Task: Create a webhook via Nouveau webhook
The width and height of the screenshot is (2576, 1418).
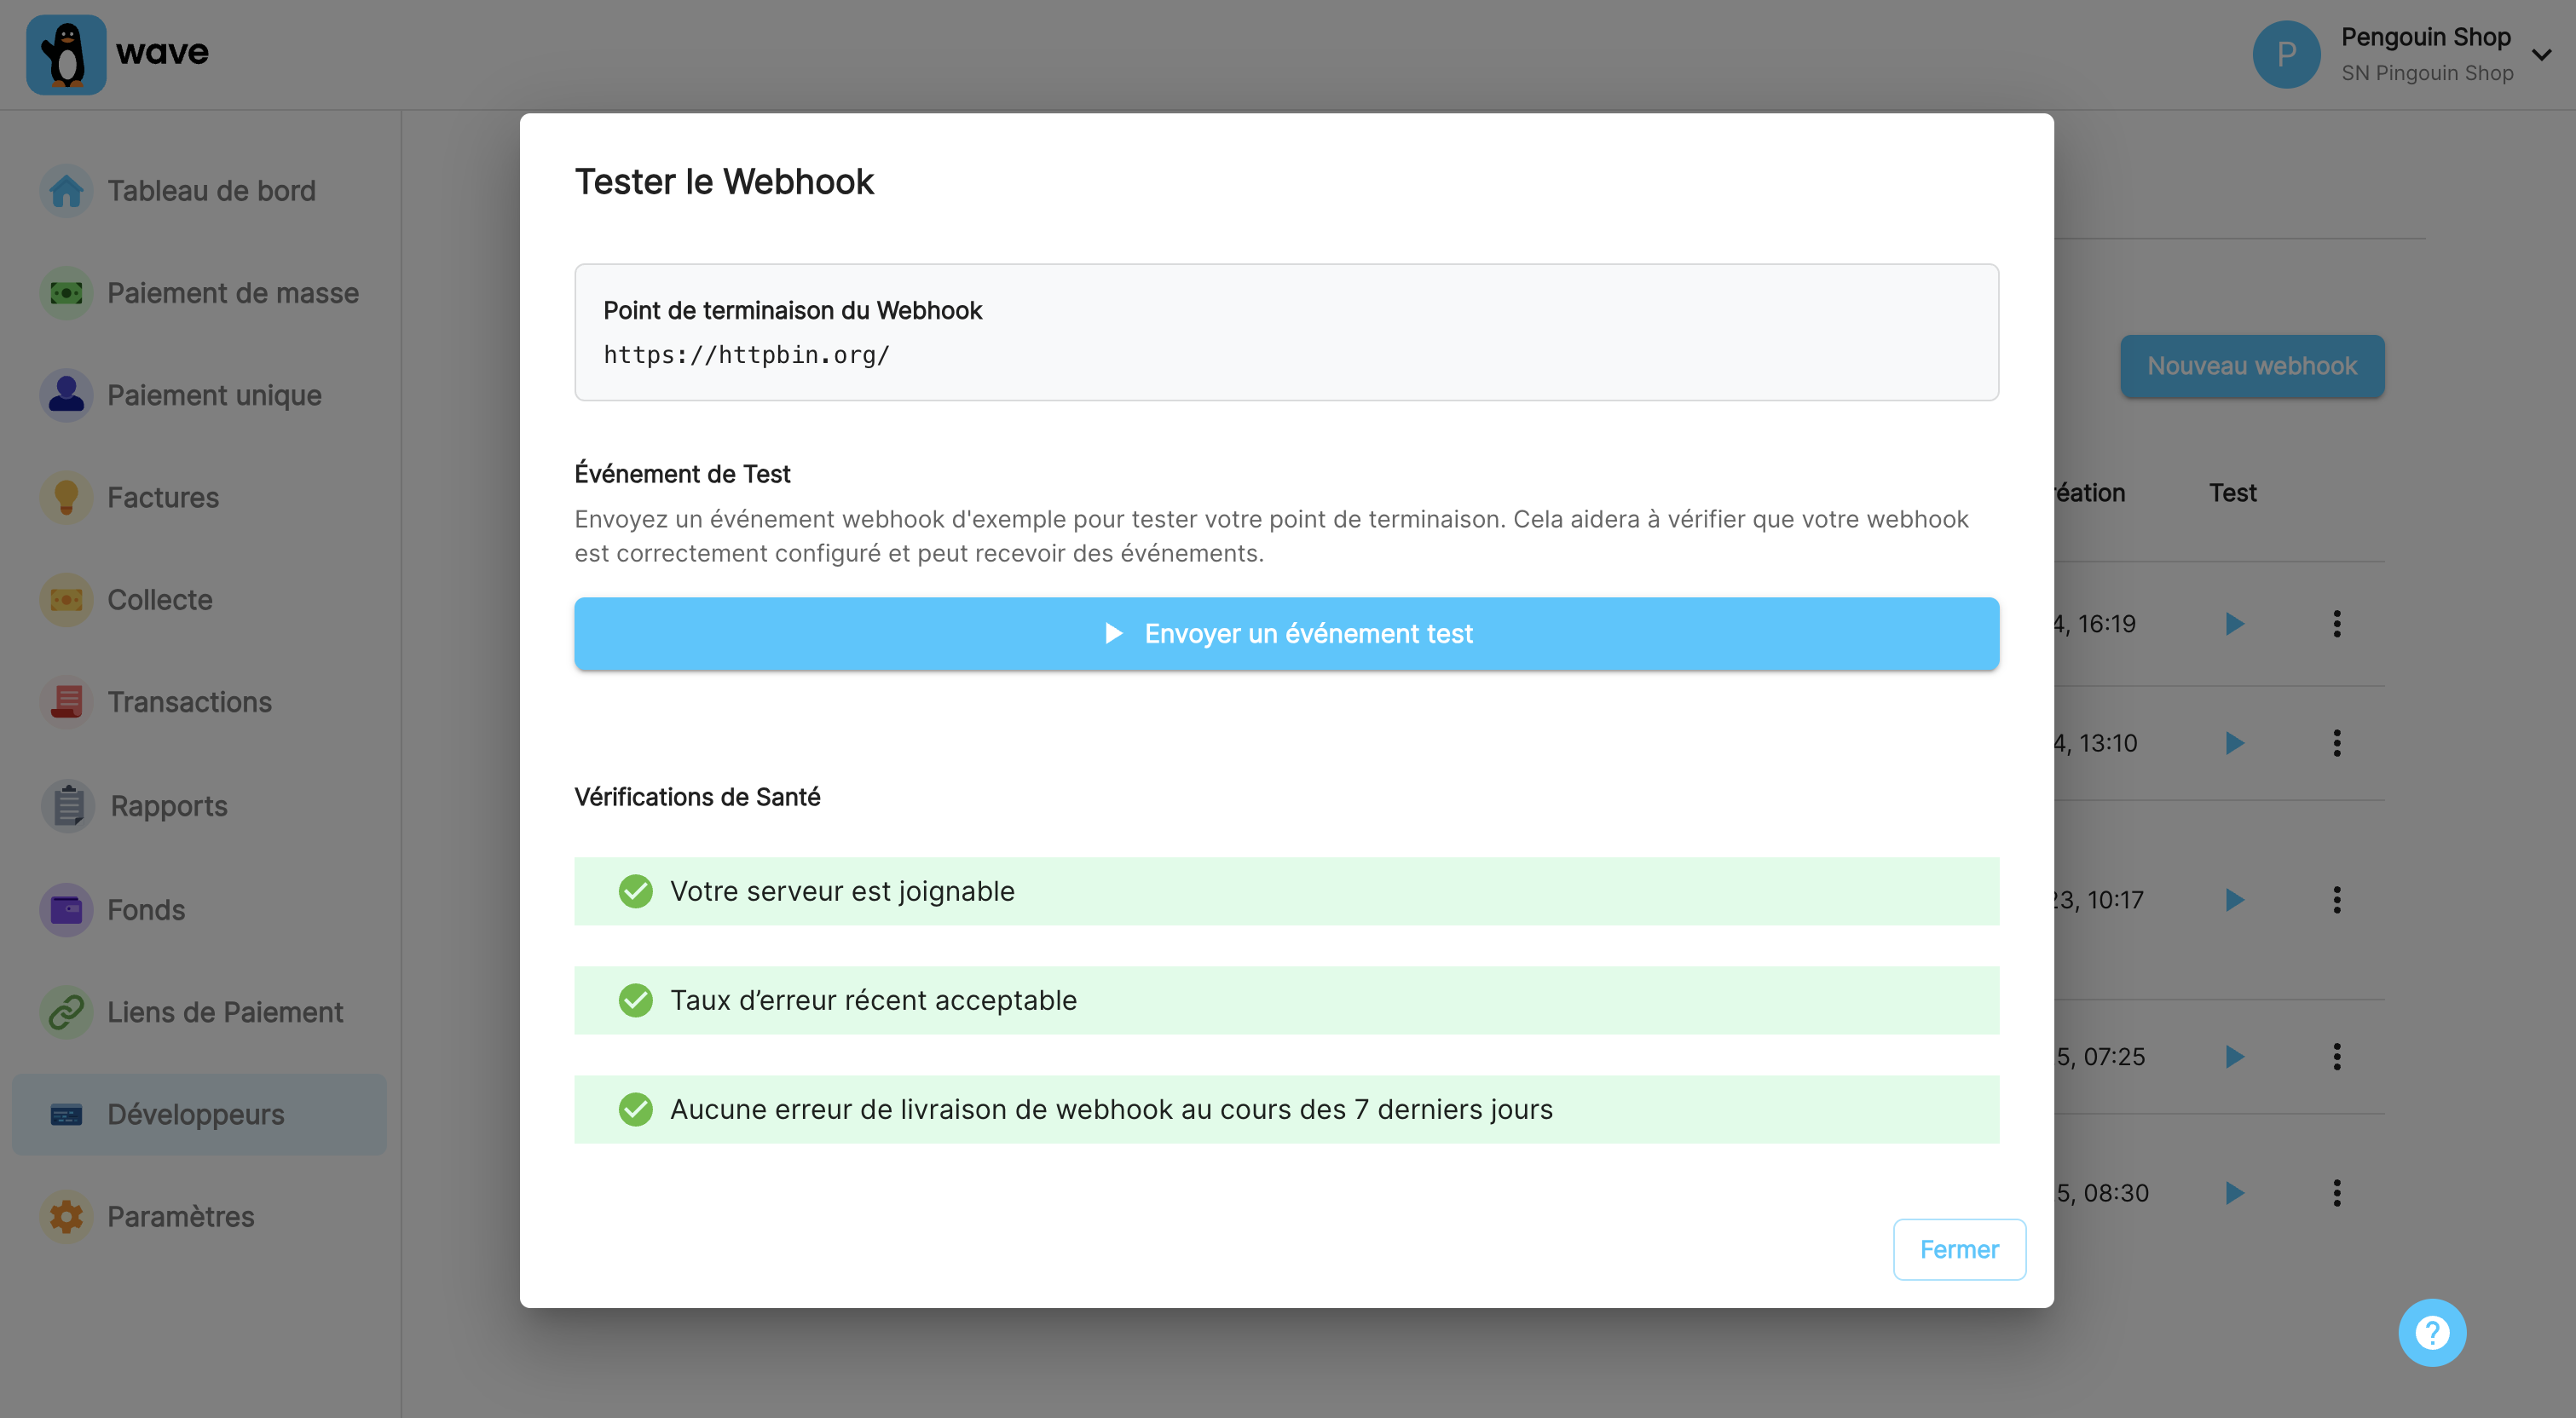Action: 2252,366
